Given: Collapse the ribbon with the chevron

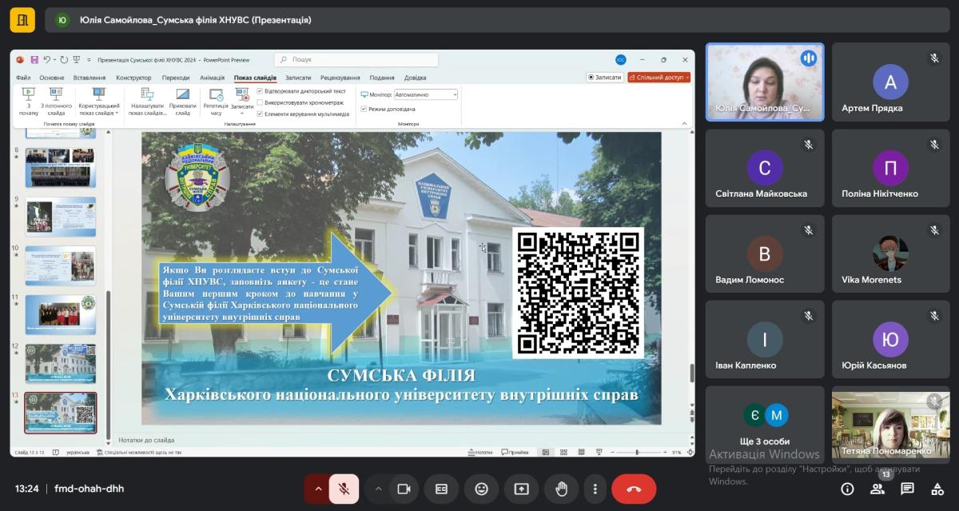Looking at the screenshot, I should 685,123.
